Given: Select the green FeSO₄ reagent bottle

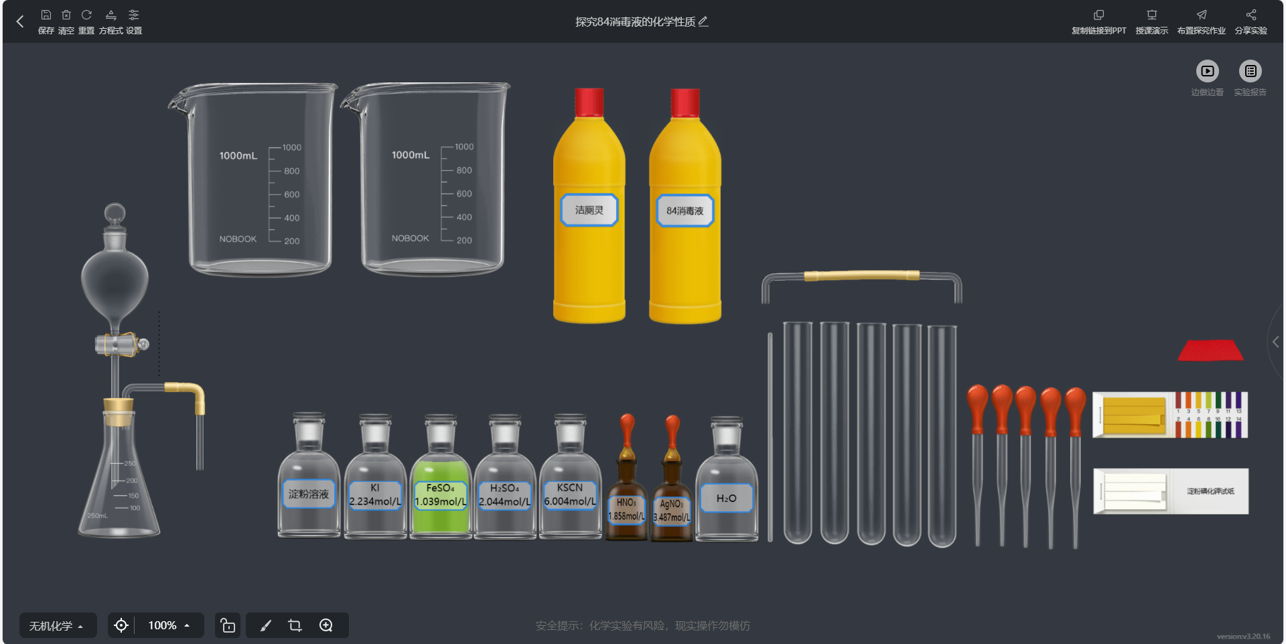Looking at the screenshot, I should coord(441,476).
